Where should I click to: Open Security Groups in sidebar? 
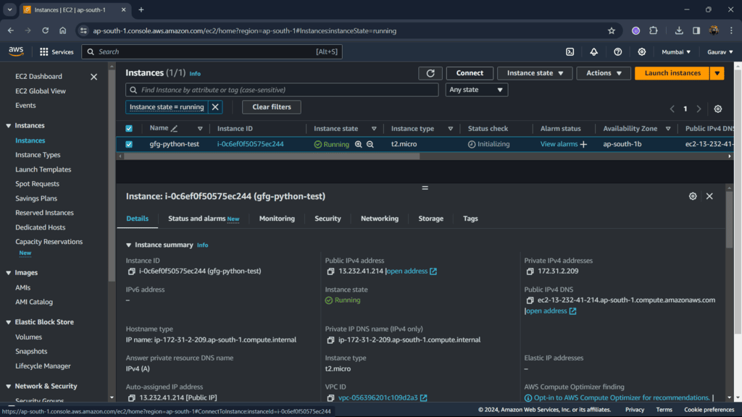(x=39, y=400)
